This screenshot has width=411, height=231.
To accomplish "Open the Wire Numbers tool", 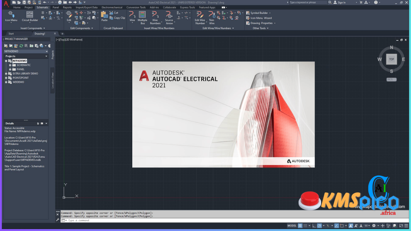I will (x=155, y=18).
